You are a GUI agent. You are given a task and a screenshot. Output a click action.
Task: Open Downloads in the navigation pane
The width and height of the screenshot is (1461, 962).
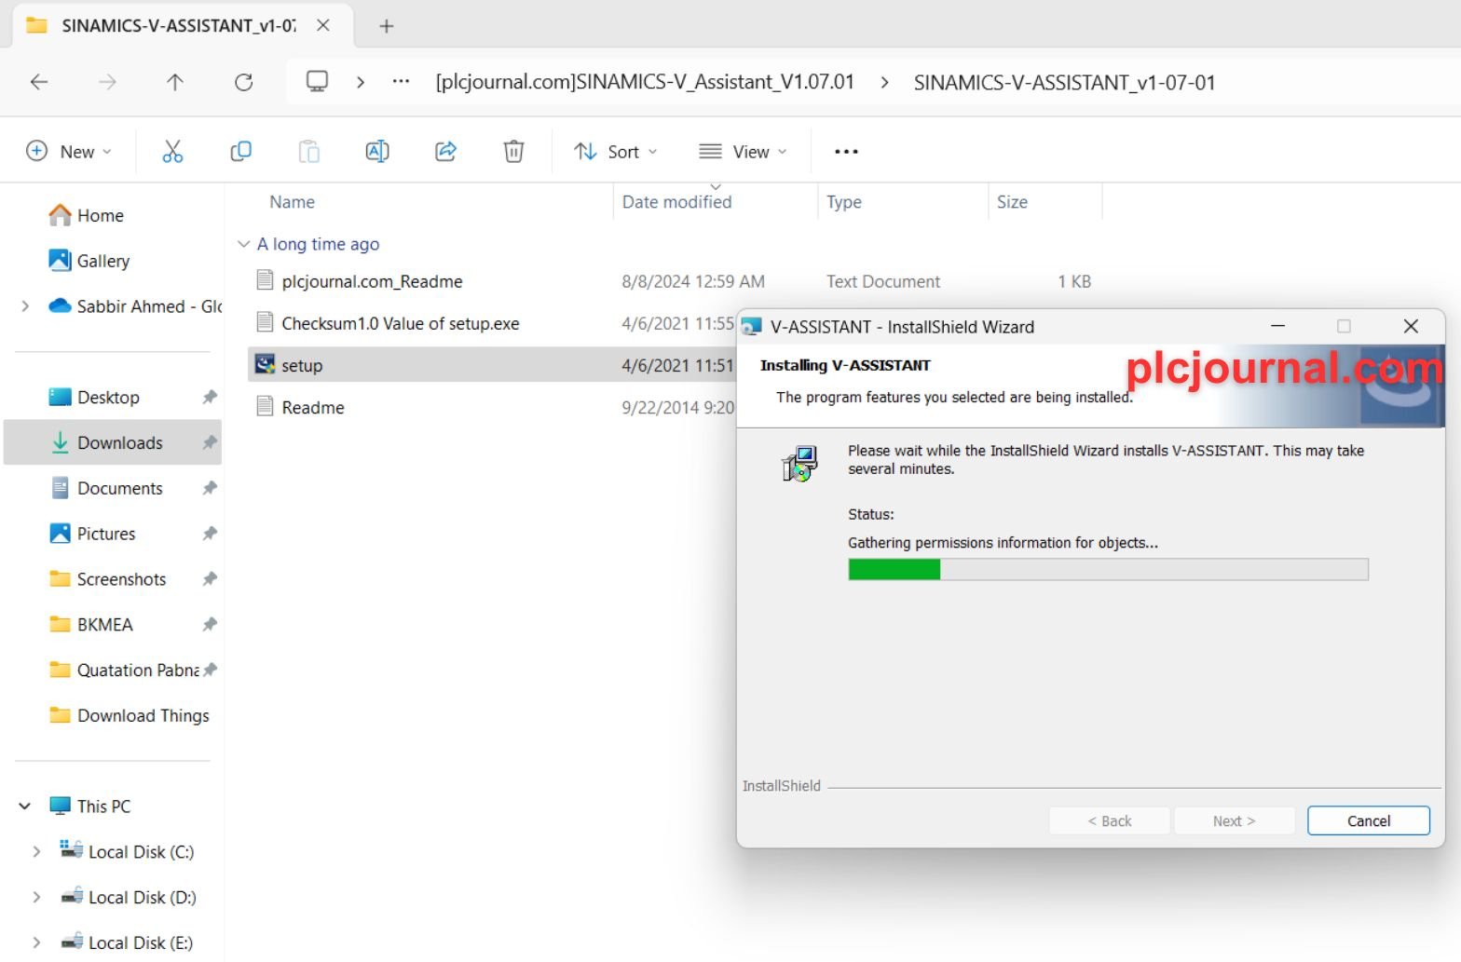coord(113,442)
